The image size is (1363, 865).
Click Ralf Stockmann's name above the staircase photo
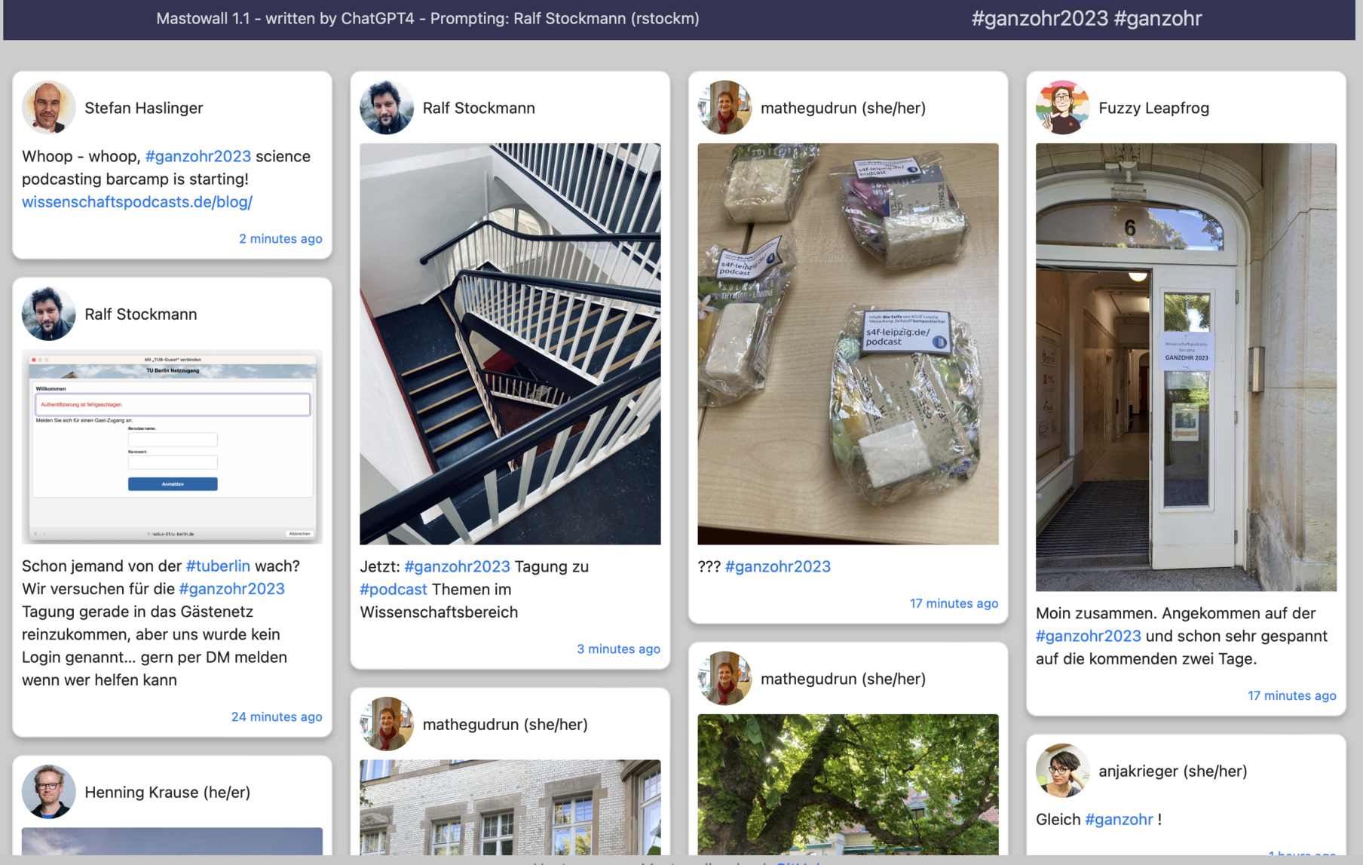[479, 108]
